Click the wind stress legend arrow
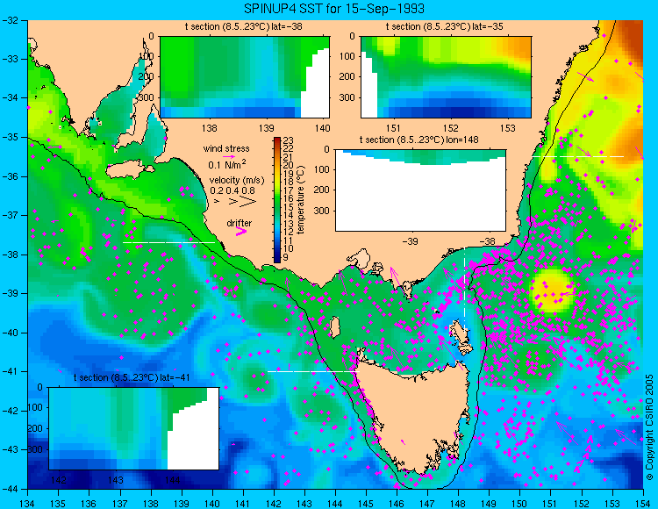658x509 pixels. click(x=229, y=156)
